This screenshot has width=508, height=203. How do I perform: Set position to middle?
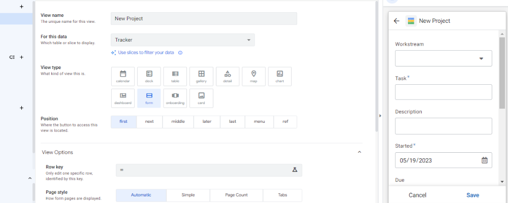coord(178,122)
